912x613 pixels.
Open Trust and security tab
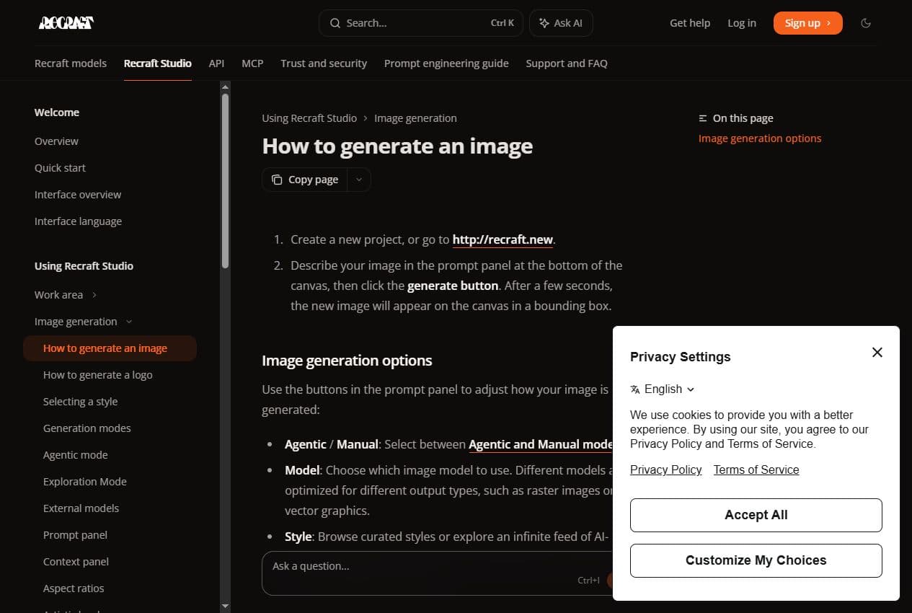click(x=324, y=63)
